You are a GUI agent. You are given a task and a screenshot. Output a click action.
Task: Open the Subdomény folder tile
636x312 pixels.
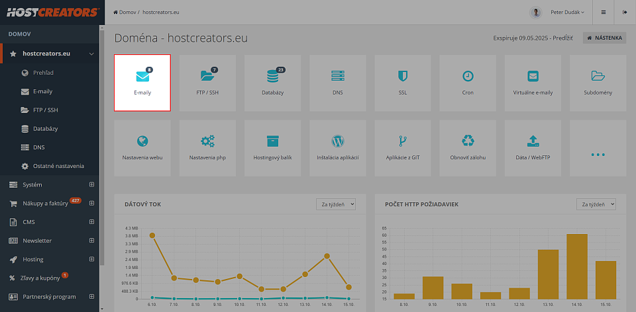tap(598, 83)
